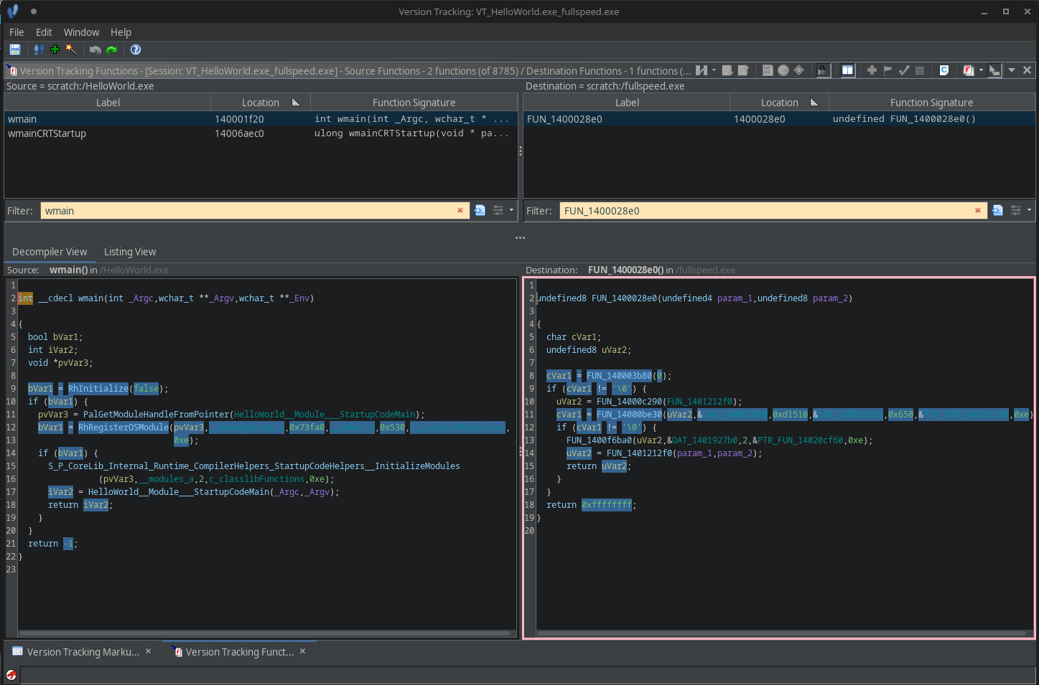Toggle byte differences binary icon
The height and width of the screenshot is (685, 1039).
[768, 70]
